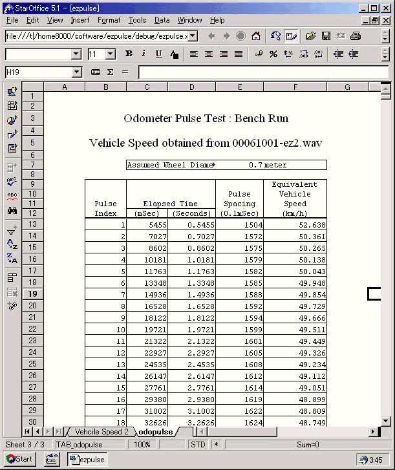Open the Data menu
This screenshot has height=470, width=395.
(x=162, y=20)
